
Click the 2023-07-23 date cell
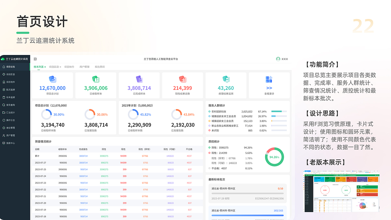pyautogui.click(x=40, y=183)
